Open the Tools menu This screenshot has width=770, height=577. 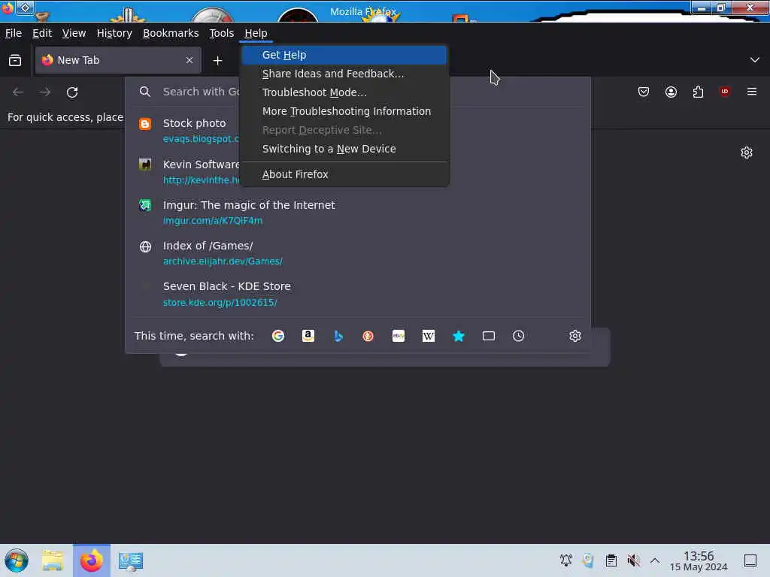tap(222, 33)
